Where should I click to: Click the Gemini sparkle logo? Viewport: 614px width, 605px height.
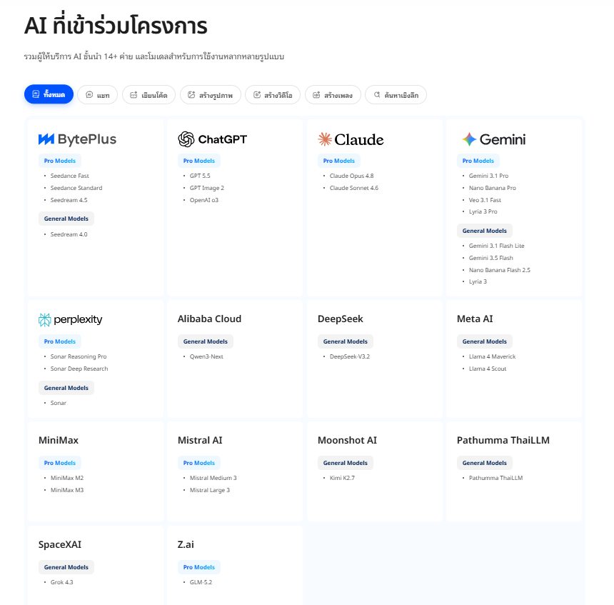(x=469, y=139)
